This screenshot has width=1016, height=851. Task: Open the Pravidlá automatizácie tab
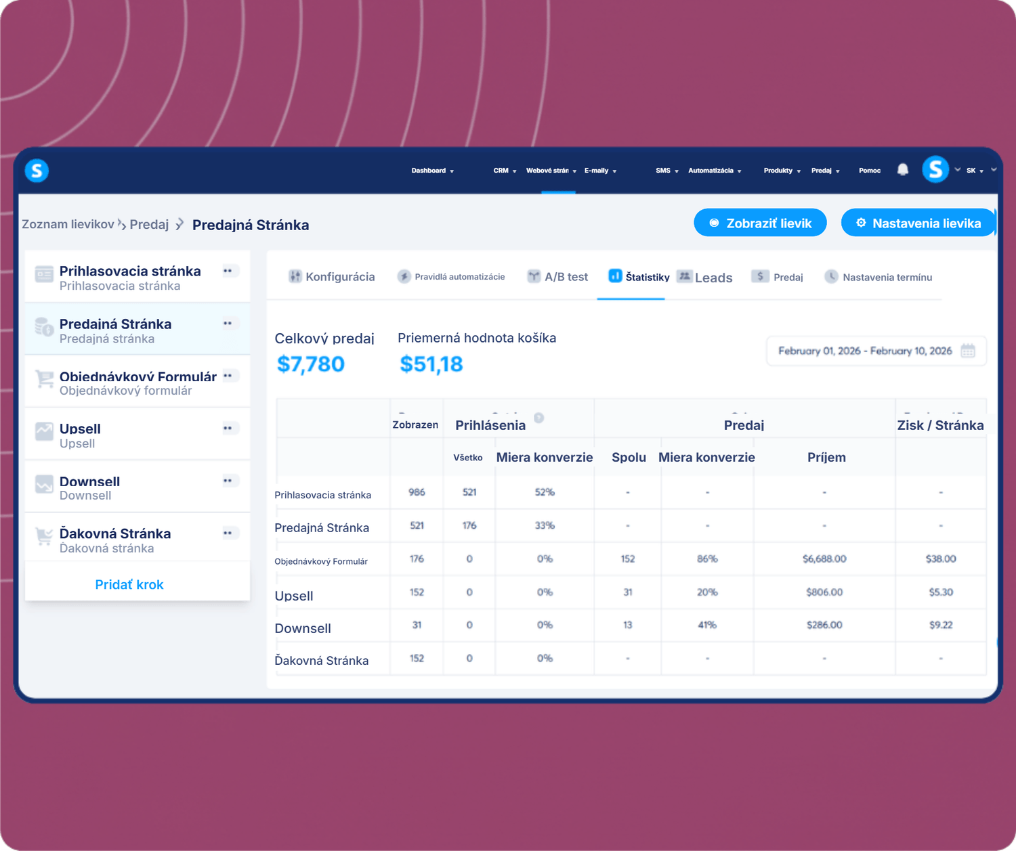[x=451, y=277]
